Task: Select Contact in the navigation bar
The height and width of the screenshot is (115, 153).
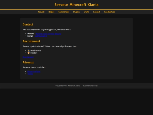Action: (97, 12)
